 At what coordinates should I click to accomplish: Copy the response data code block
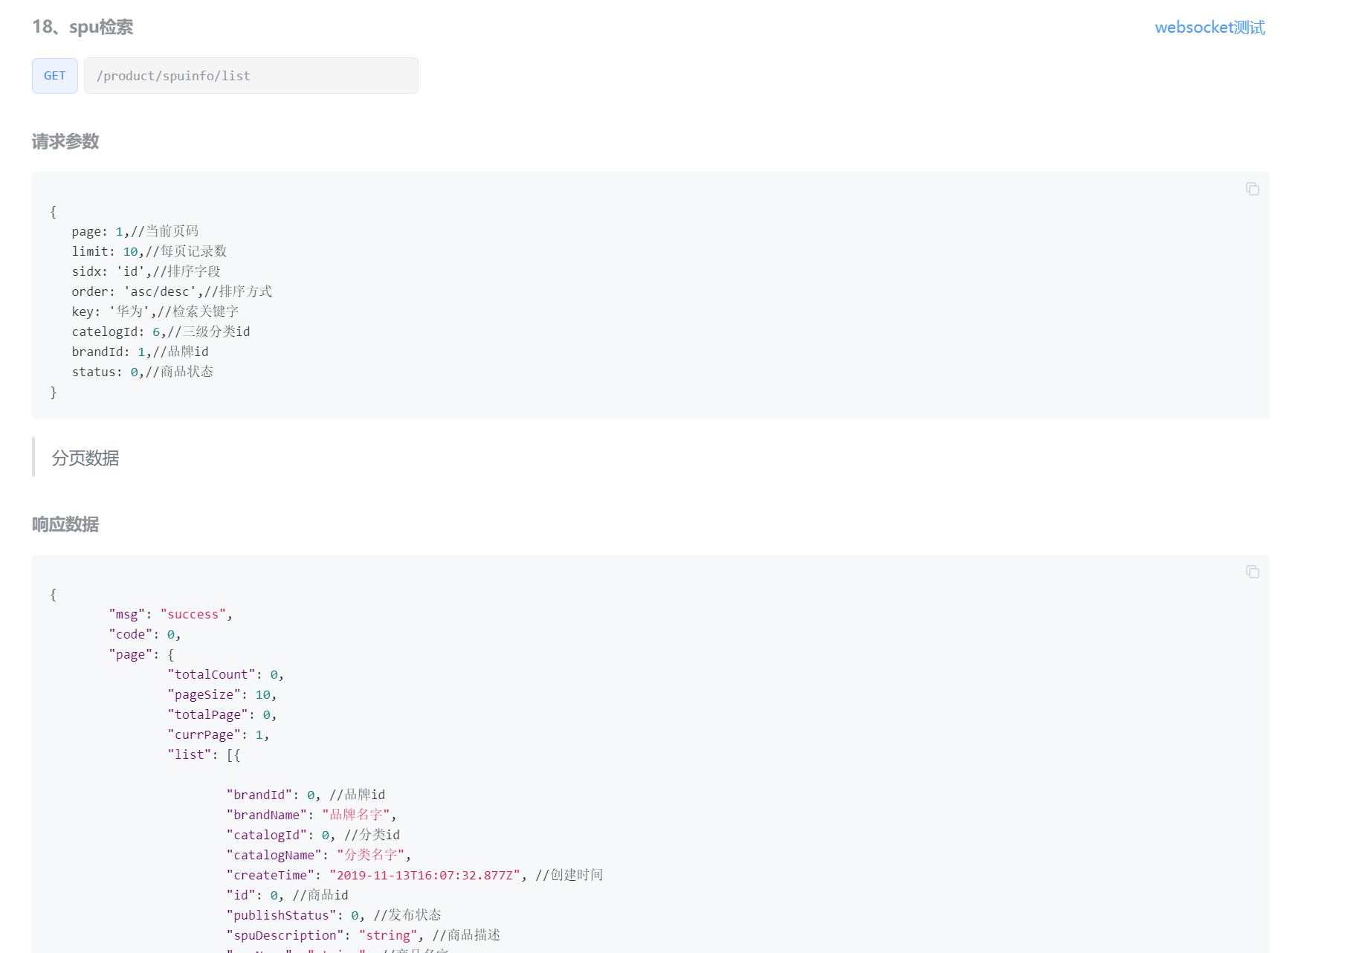(x=1253, y=572)
